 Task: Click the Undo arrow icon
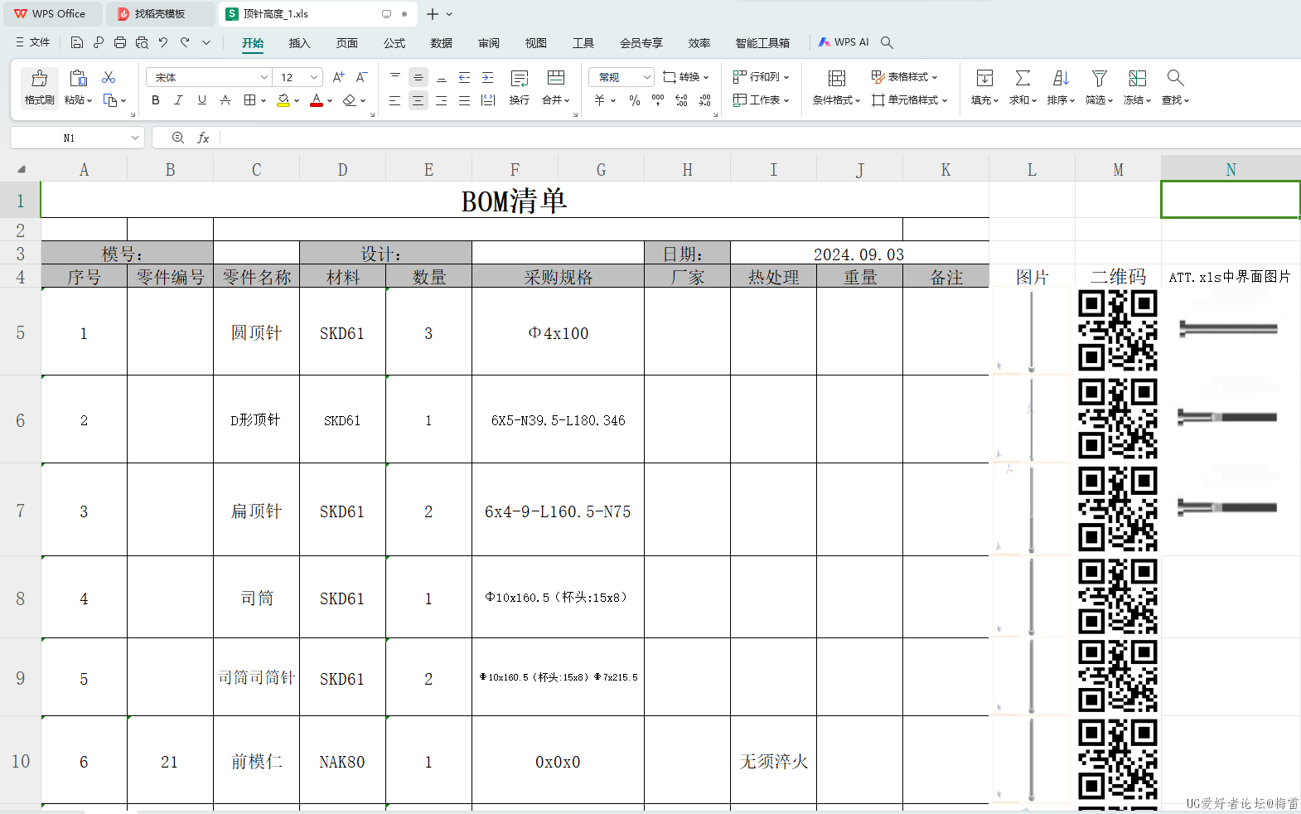[163, 42]
